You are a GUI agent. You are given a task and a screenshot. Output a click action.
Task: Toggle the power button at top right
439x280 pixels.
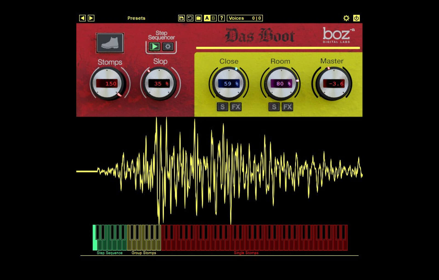pyautogui.click(x=357, y=18)
